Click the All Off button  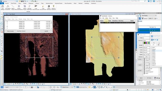tap(140, 71)
